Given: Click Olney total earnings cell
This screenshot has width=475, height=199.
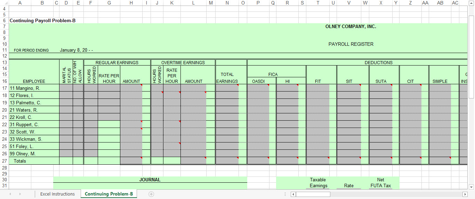Looking at the screenshot, I should point(227,154).
